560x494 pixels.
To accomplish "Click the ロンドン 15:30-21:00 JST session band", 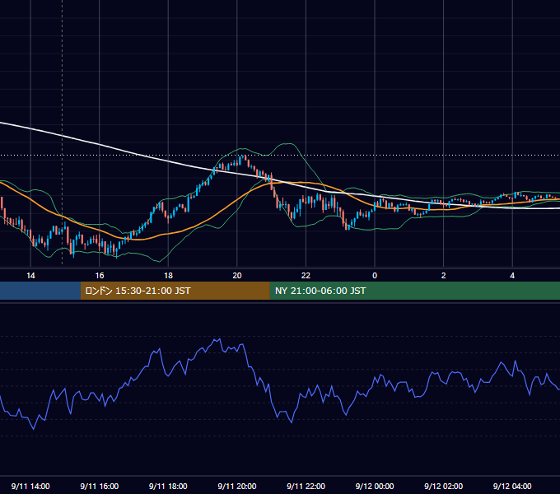I will (x=175, y=291).
